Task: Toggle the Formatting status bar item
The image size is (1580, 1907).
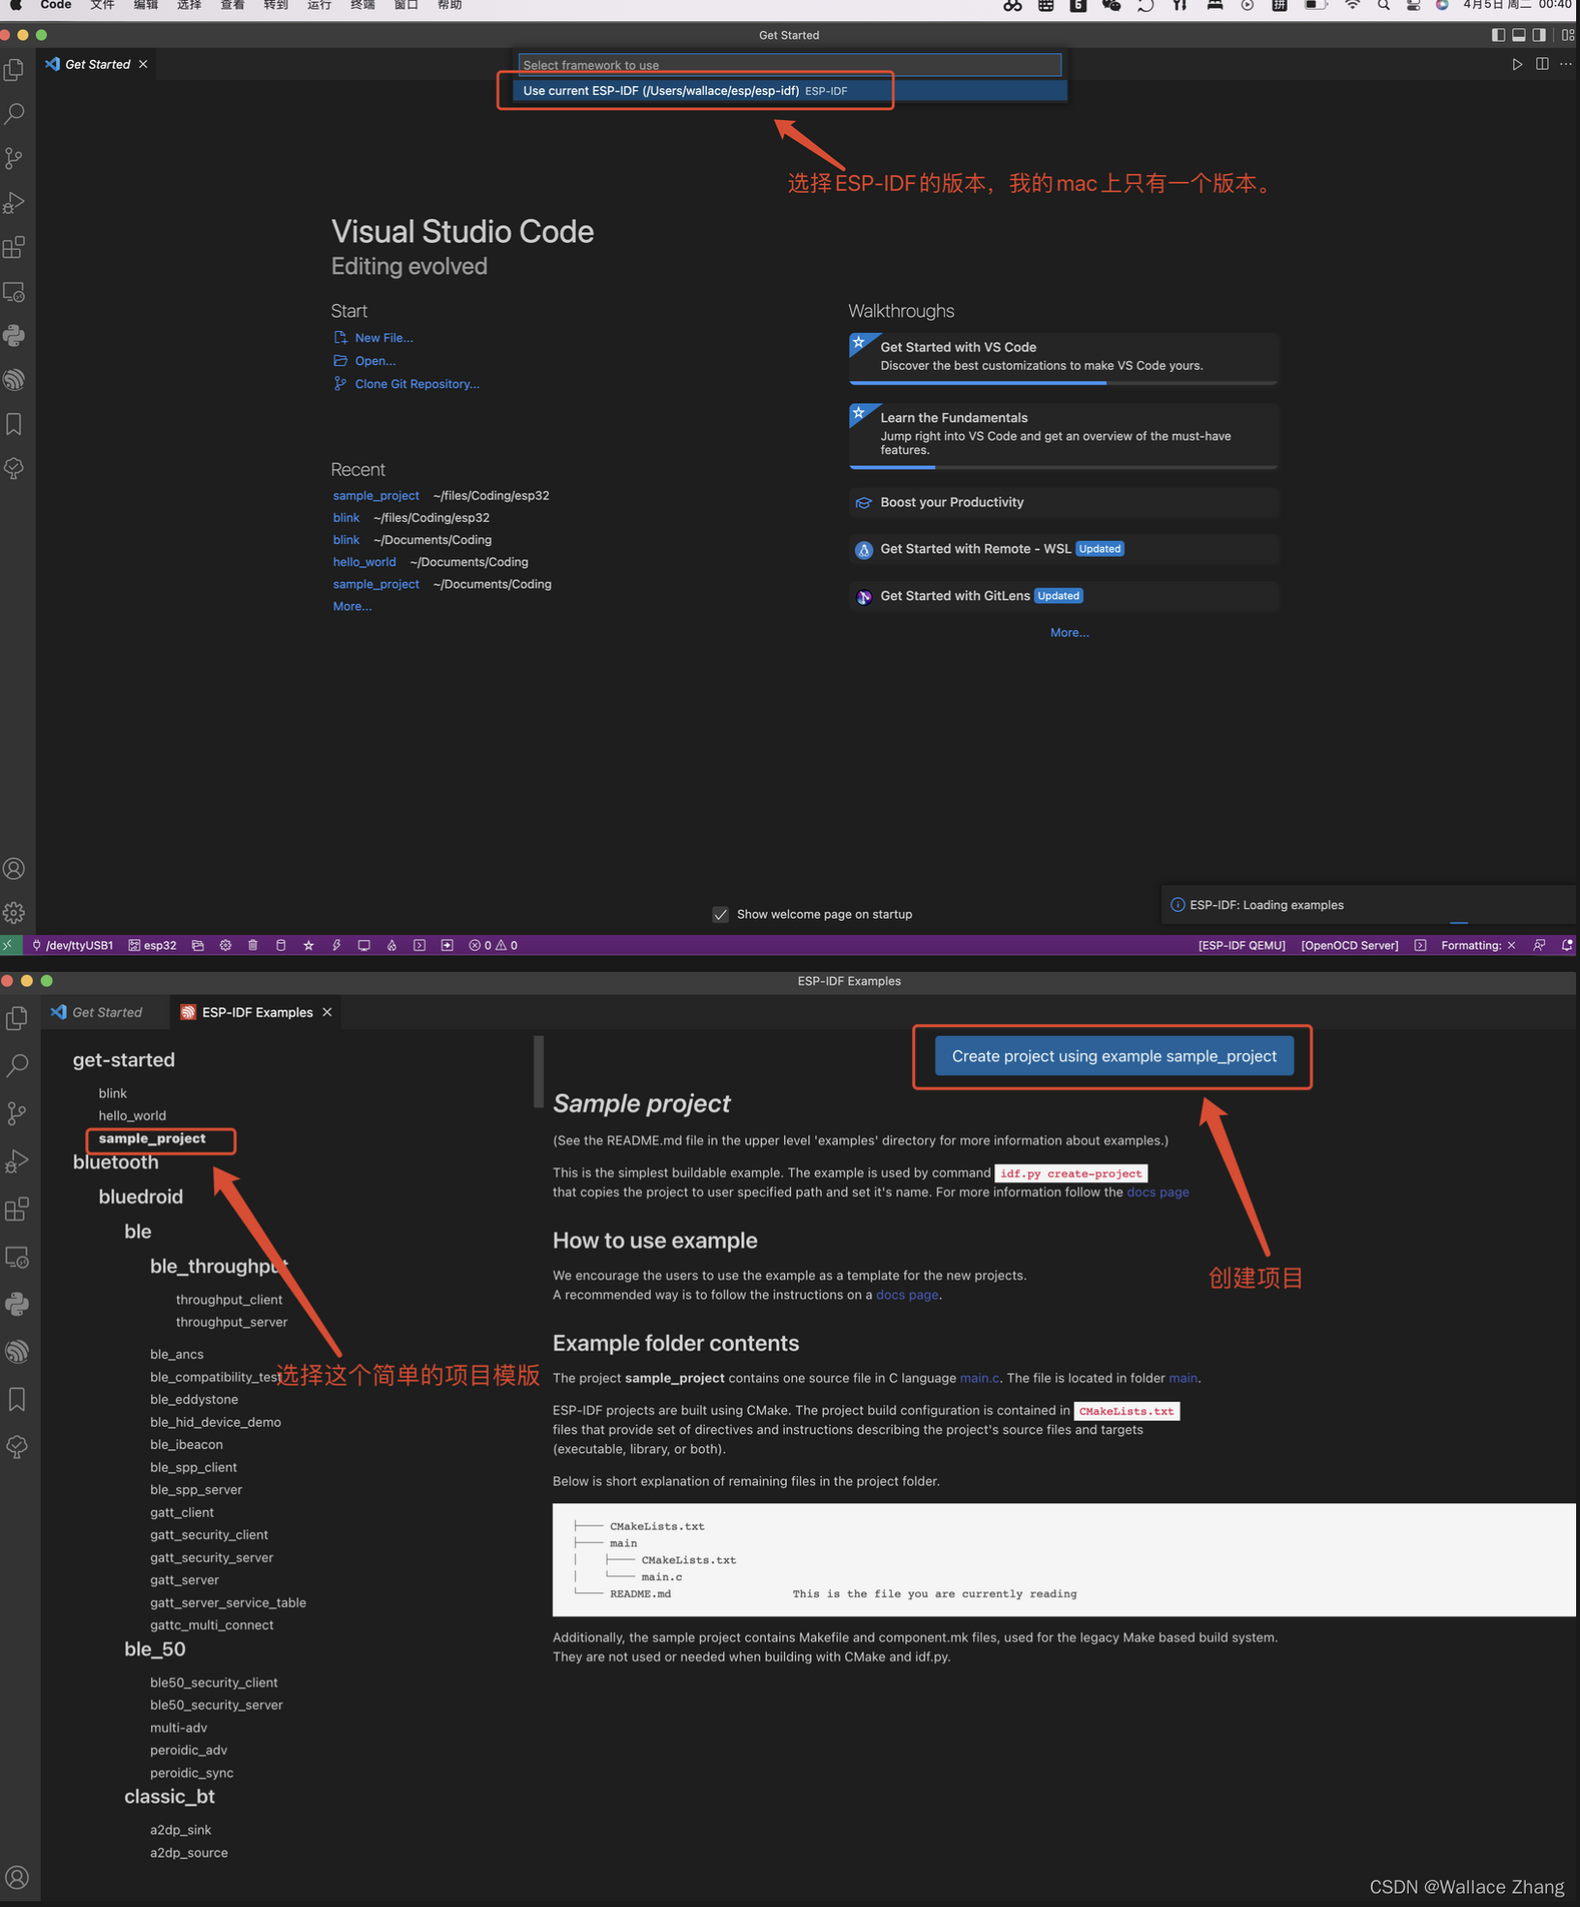Action: [x=1477, y=945]
